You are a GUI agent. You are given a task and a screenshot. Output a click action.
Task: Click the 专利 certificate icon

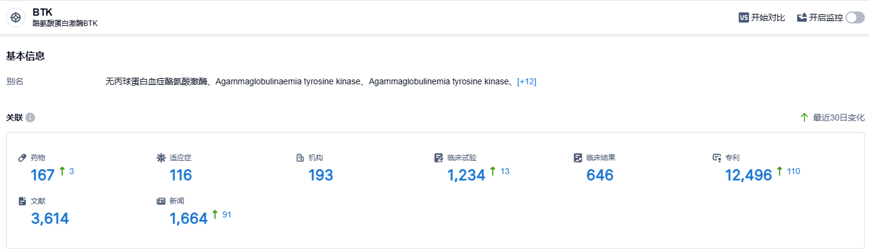point(717,158)
